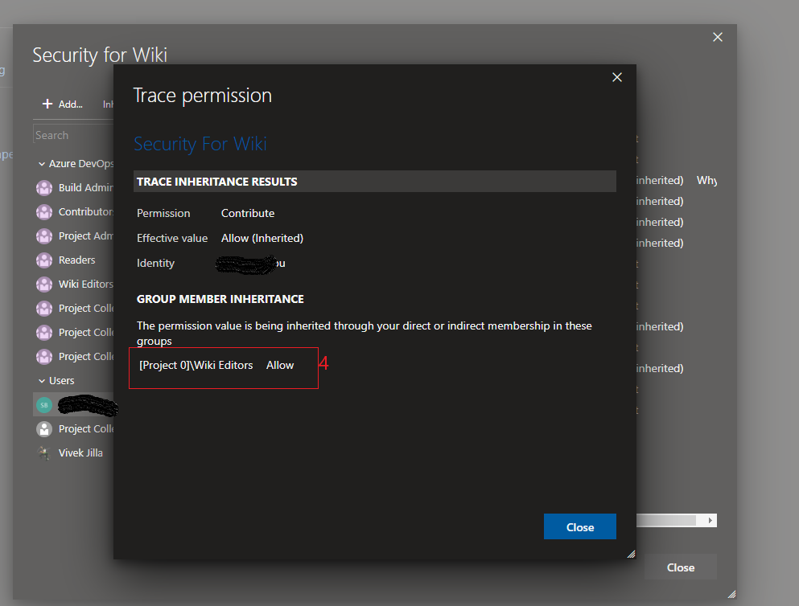The width and height of the screenshot is (799, 606).
Task: Focus the Search field in Security for Wiki
Action: click(74, 135)
